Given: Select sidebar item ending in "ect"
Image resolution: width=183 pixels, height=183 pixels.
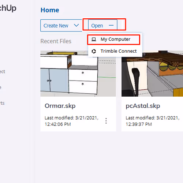Looking at the screenshot, I should 3,72.
